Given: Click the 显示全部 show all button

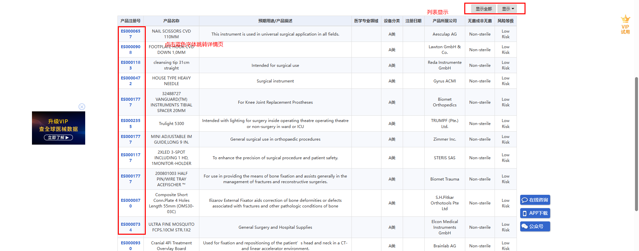Looking at the screenshot, I should point(484,9).
